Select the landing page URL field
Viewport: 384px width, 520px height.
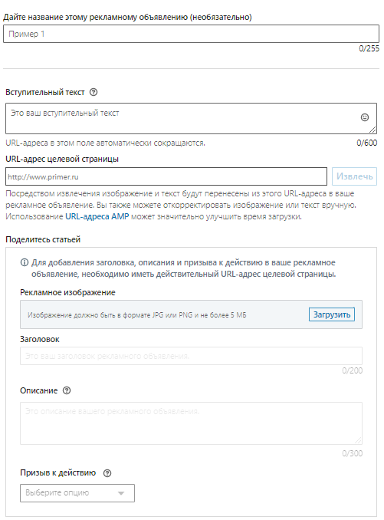click(166, 176)
